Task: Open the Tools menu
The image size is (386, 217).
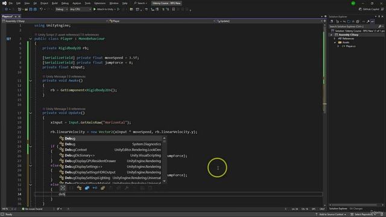Action: pos(87,3)
